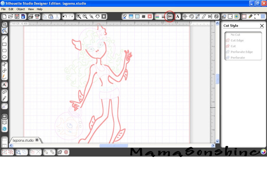
Task: Click the Undo arrow
Action: 64,16
